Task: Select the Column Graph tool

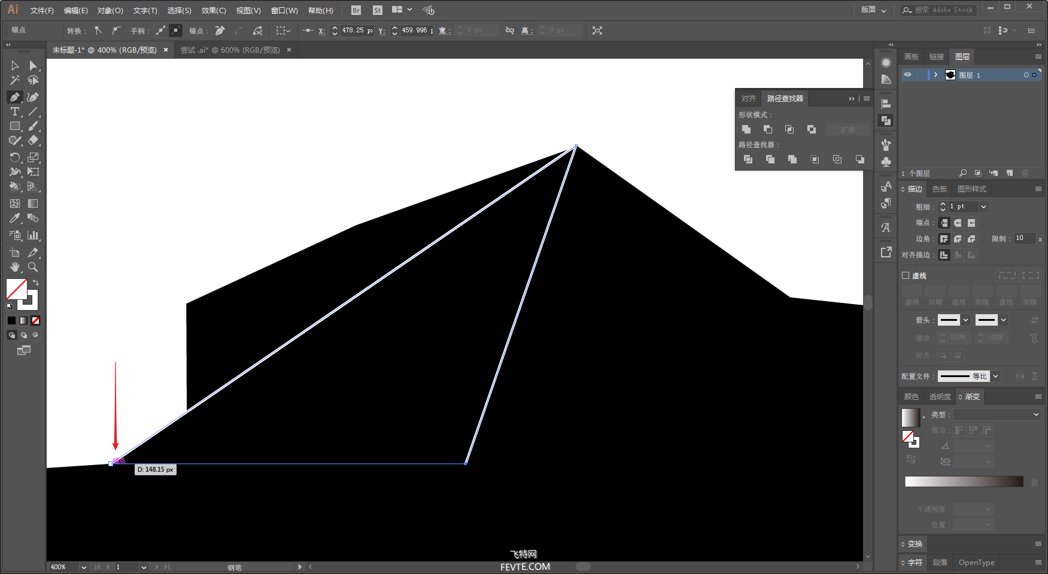Action: (33, 235)
